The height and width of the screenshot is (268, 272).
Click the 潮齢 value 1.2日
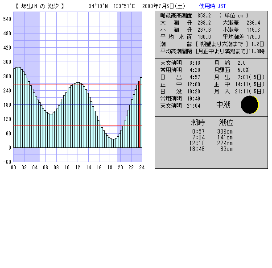click(x=258, y=44)
